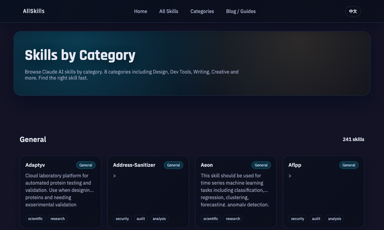Click the security tag on Address-Sanitizer
This screenshot has height=230, width=384.
(x=122, y=218)
